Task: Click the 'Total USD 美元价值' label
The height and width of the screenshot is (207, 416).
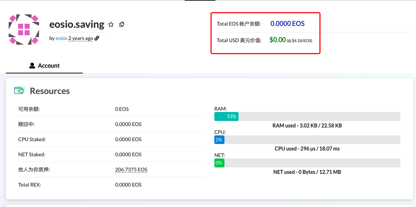Action: (239, 40)
